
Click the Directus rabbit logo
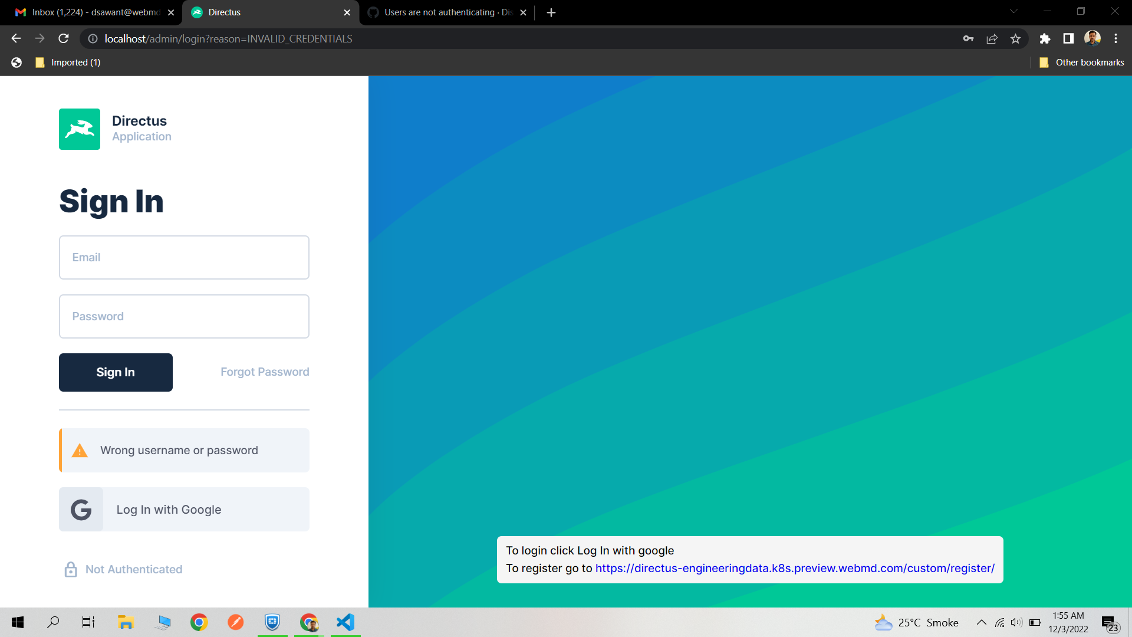(80, 129)
